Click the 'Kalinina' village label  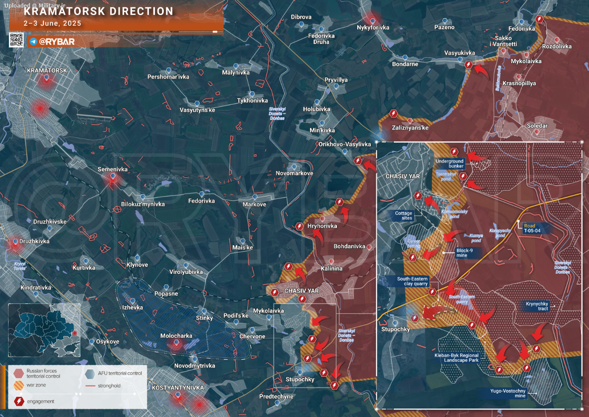point(332,269)
